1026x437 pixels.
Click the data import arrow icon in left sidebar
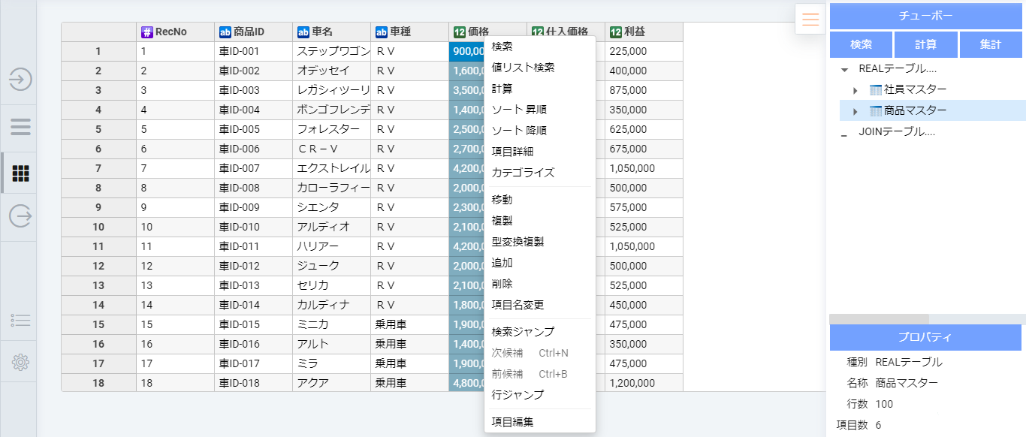[x=19, y=80]
